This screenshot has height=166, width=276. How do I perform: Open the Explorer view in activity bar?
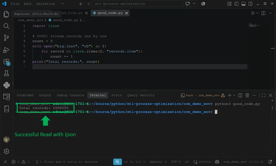coord(6,14)
